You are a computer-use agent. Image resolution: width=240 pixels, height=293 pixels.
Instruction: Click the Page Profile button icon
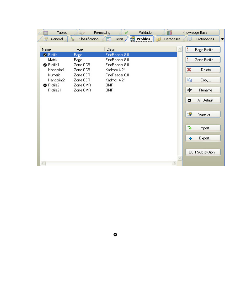point(189,50)
